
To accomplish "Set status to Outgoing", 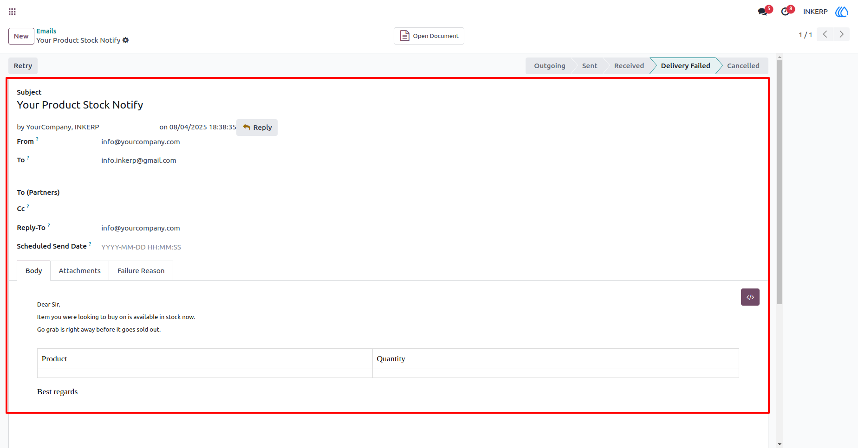I will click(x=550, y=66).
